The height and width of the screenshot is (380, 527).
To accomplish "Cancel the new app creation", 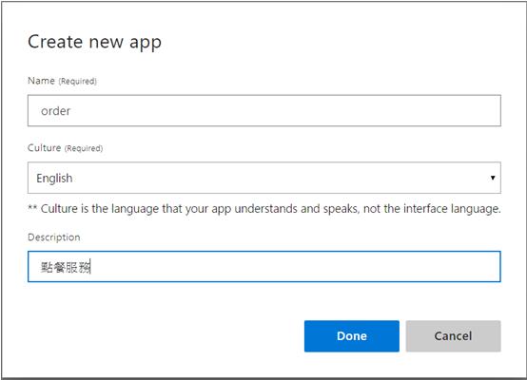I will pos(453,336).
